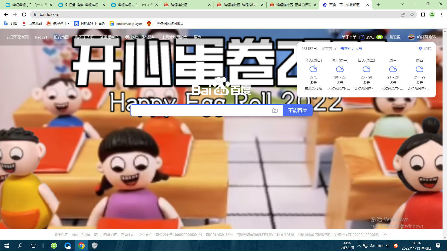Open the NEMO社区申诉 bookmark
The width and height of the screenshot is (447, 251).
pos(90,24)
